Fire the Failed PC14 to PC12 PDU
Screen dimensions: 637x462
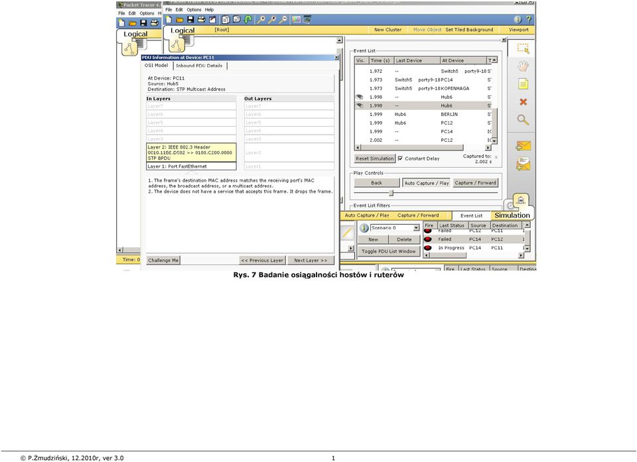coord(428,239)
